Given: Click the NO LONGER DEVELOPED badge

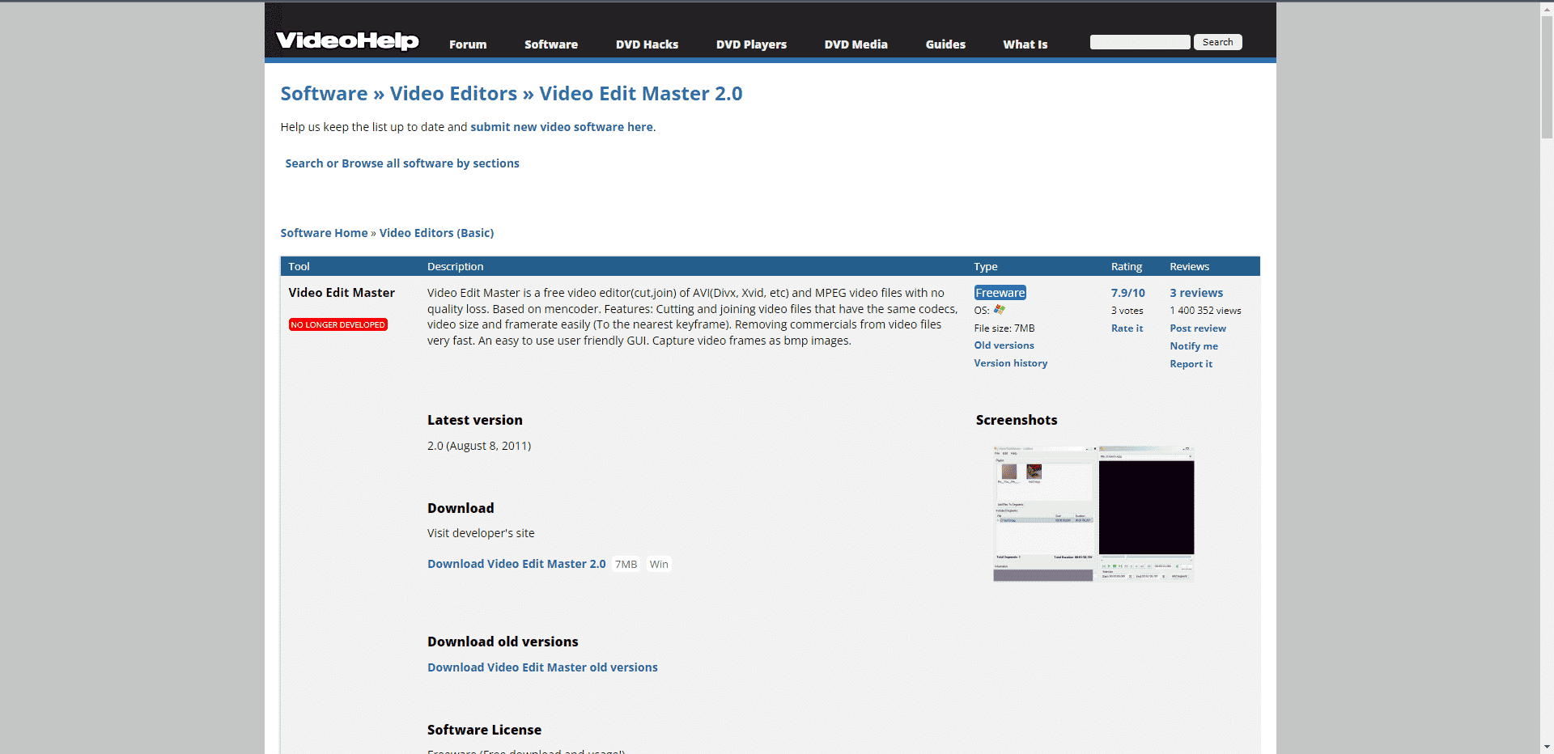Looking at the screenshot, I should pos(338,324).
